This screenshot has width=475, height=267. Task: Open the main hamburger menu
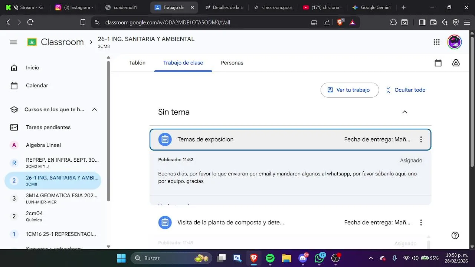point(13,42)
